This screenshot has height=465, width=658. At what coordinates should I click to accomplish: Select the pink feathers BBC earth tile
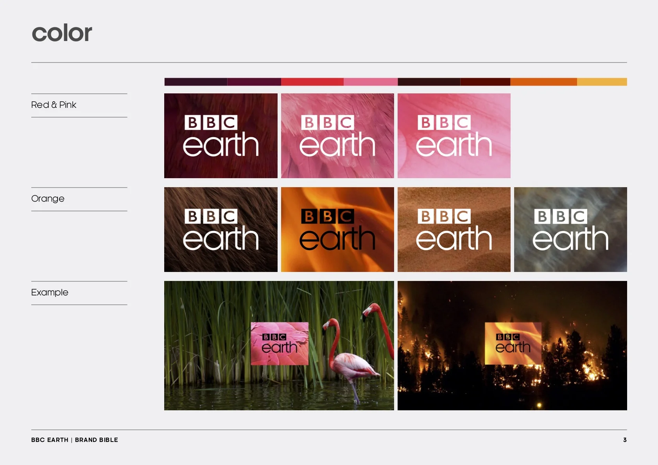[337, 136]
